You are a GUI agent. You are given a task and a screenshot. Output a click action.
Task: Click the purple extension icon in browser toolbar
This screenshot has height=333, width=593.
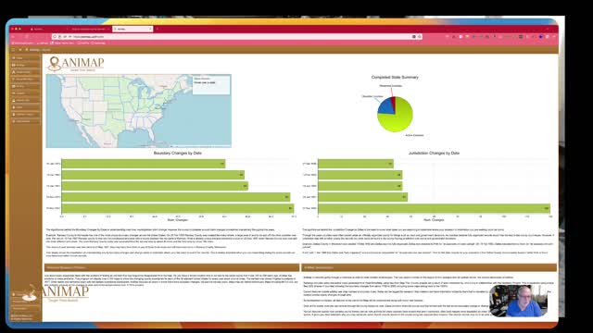(541, 37)
